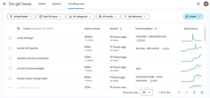210x98 pixels.
Task: Open the nissan breakdown link
Action: pyautogui.click(x=159, y=77)
